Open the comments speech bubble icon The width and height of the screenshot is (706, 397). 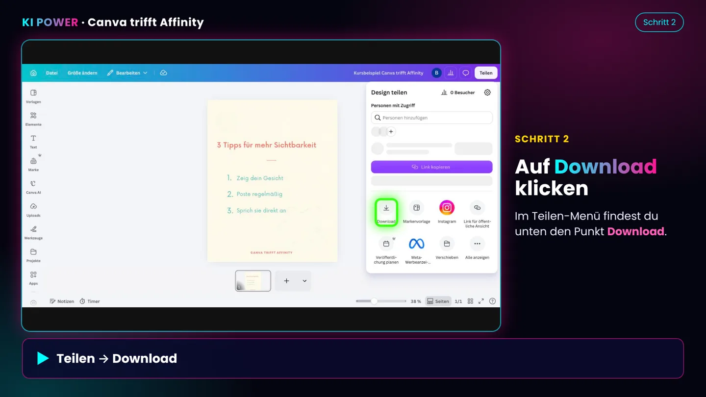point(466,73)
